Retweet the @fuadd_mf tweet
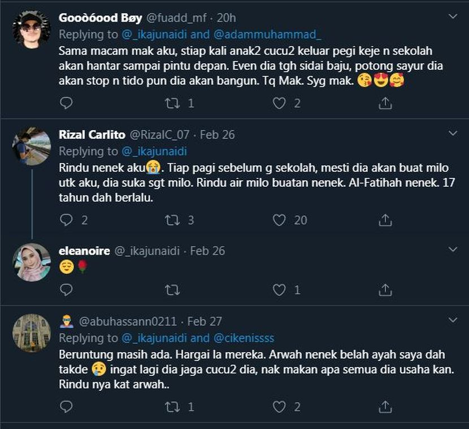 172,103
